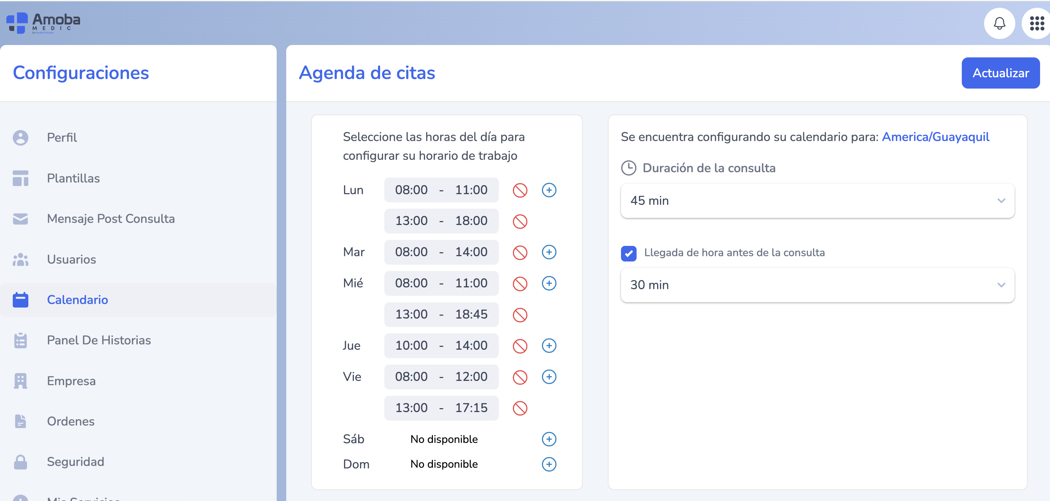This screenshot has height=501, width=1050.
Task: Click the Jueves 10:00-14:00 time field
Action: pyautogui.click(x=441, y=345)
